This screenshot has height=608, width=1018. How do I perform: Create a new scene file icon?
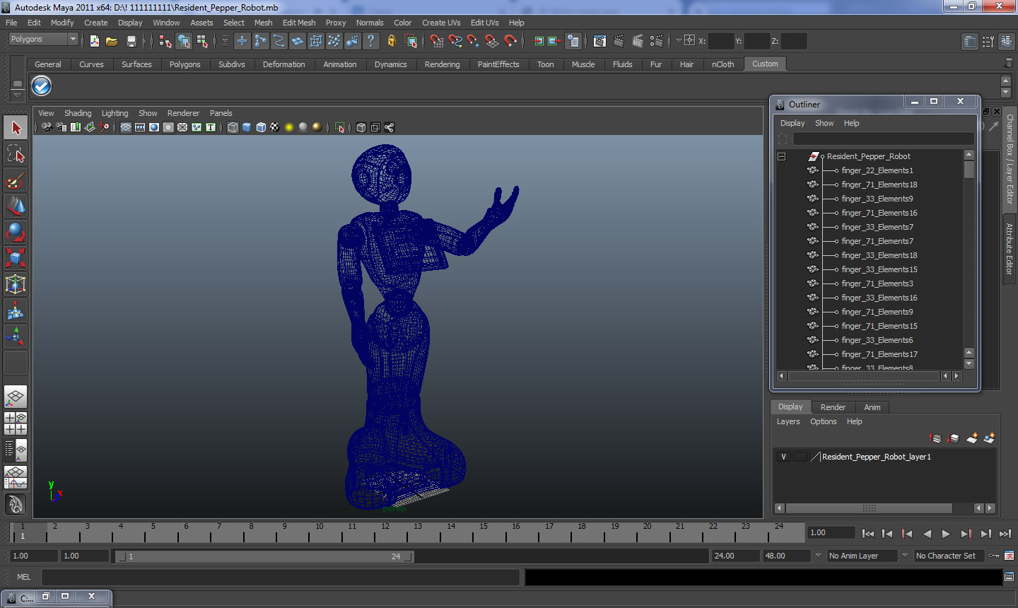94,41
